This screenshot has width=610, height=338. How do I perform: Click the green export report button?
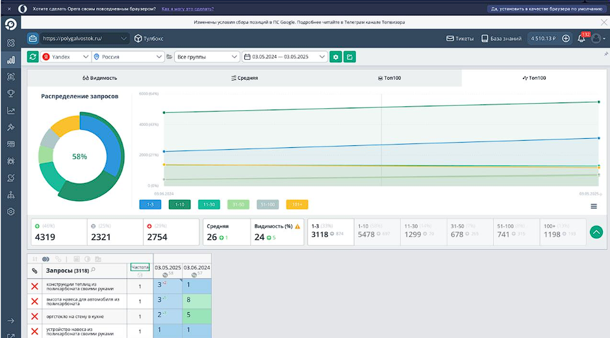(x=349, y=57)
